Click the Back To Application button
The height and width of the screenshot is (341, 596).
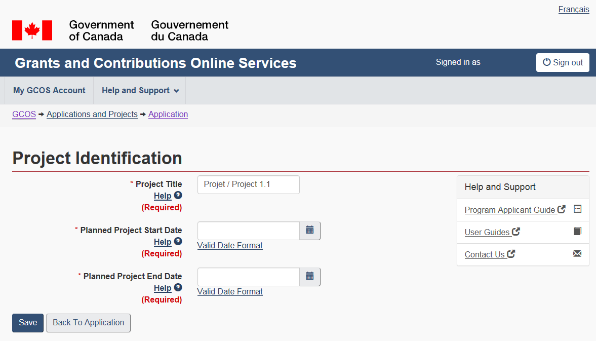[x=88, y=323]
